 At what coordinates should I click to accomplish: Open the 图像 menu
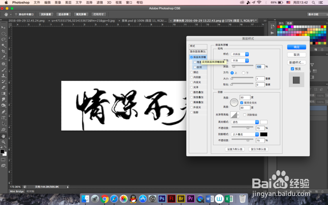click(x=58, y=3)
